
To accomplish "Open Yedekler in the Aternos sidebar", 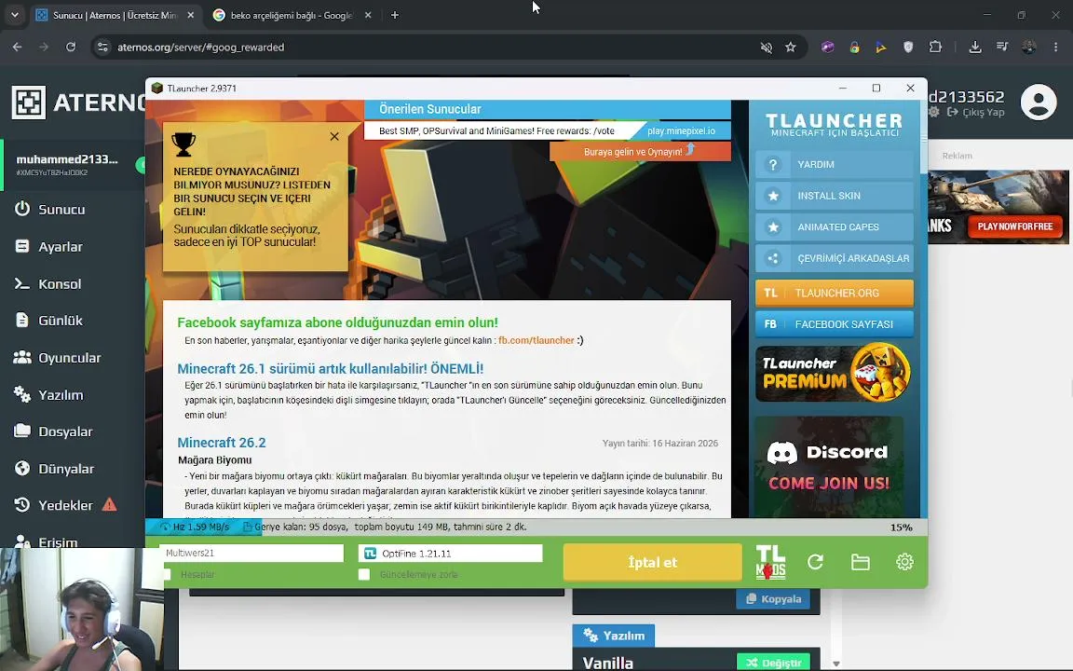I will (65, 505).
